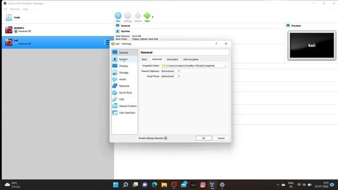Click the System section header in details
This screenshot has width=338, height=190.
pyautogui.click(x=125, y=31)
